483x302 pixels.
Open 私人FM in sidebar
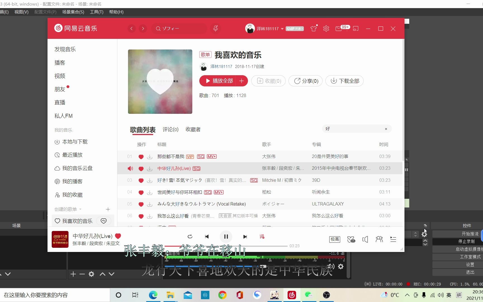coord(63,116)
